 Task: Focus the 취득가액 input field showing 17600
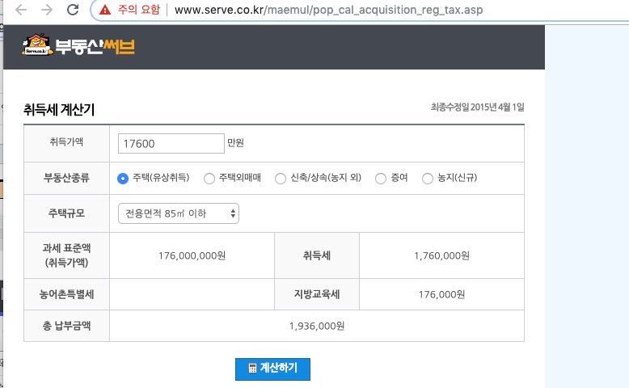click(171, 143)
